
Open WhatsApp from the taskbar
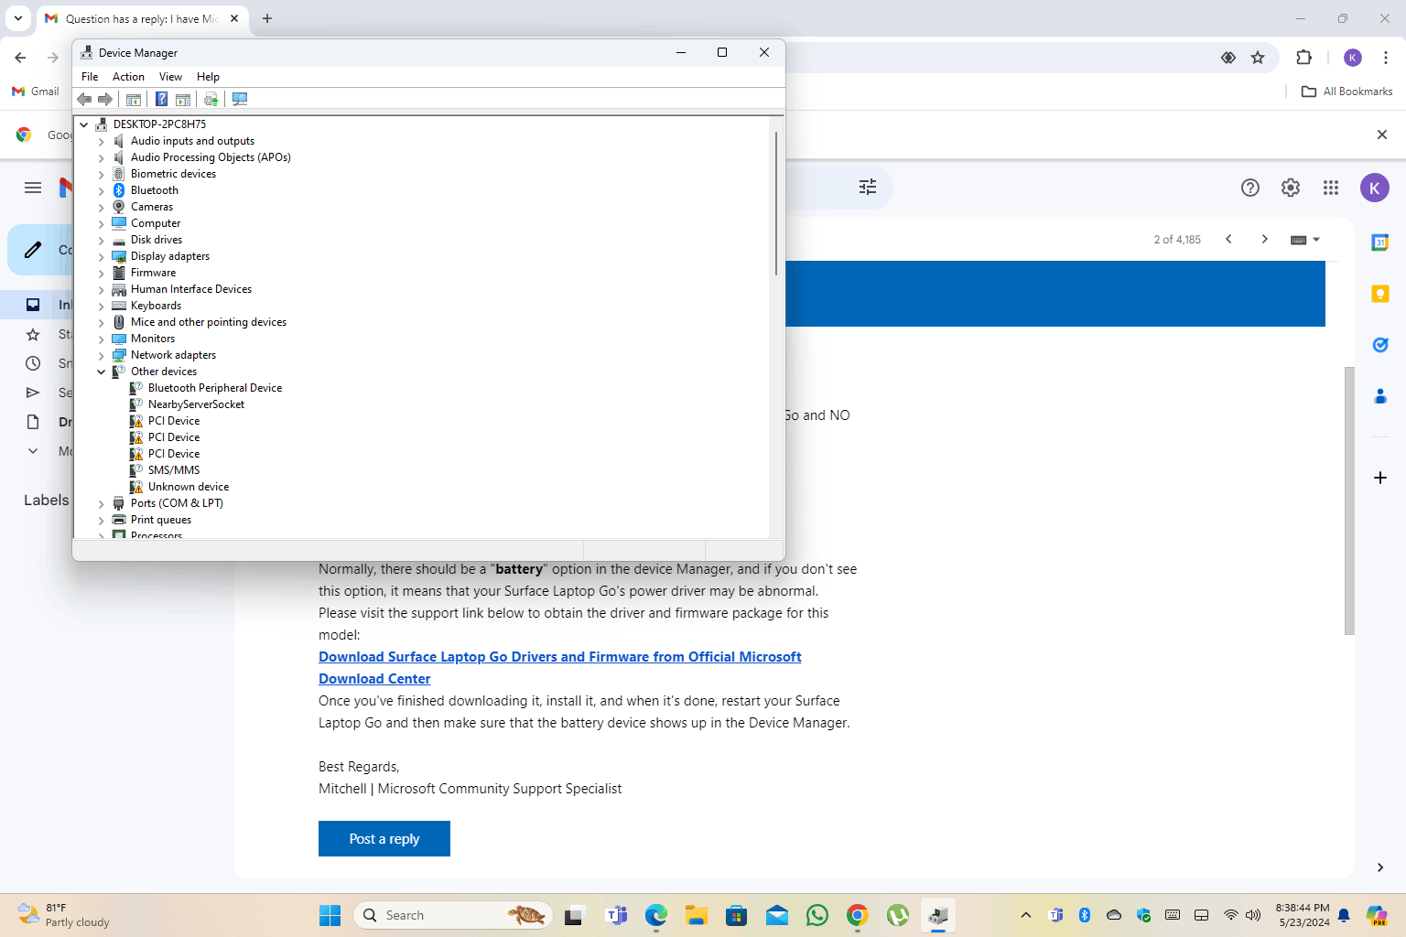point(817,915)
